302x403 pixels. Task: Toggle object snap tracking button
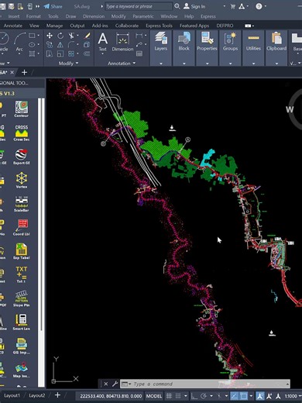pos(235,396)
